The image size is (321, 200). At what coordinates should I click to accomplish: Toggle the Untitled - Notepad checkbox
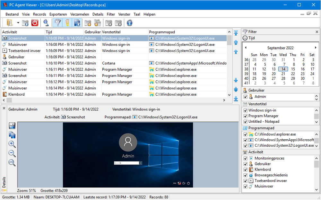pyautogui.click(x=246, y=122)
